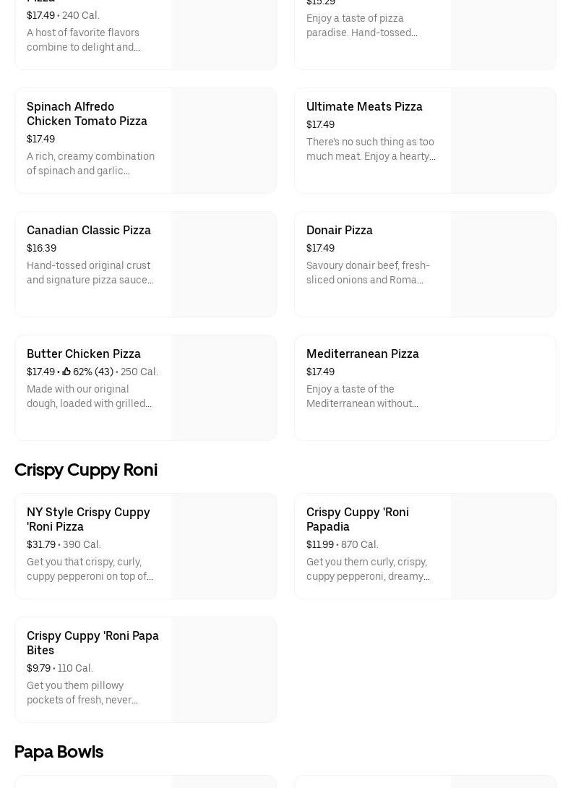Open Crispy Cuppy 'Roni Papa Bites
Image resolution: width=581 pixels, height=788 pixels.
[92, 643]
